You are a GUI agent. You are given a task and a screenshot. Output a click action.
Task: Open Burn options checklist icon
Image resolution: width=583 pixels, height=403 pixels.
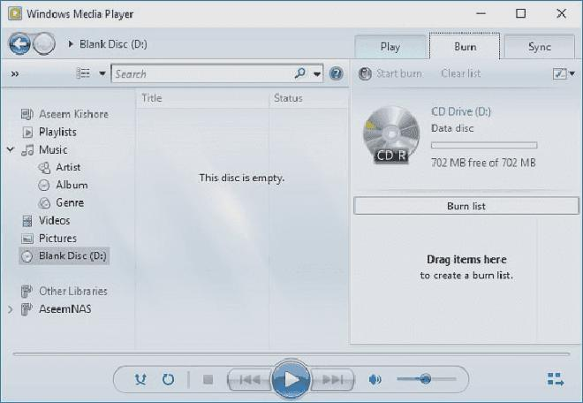click(x=560, y=73)
